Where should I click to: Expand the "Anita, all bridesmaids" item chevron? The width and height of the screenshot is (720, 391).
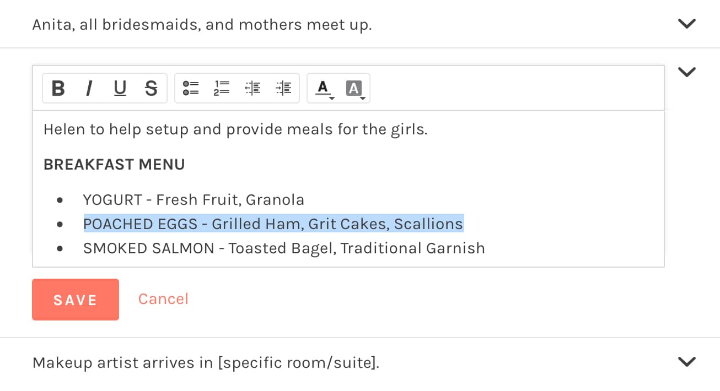pyautogui.click(x=686, y=24)
